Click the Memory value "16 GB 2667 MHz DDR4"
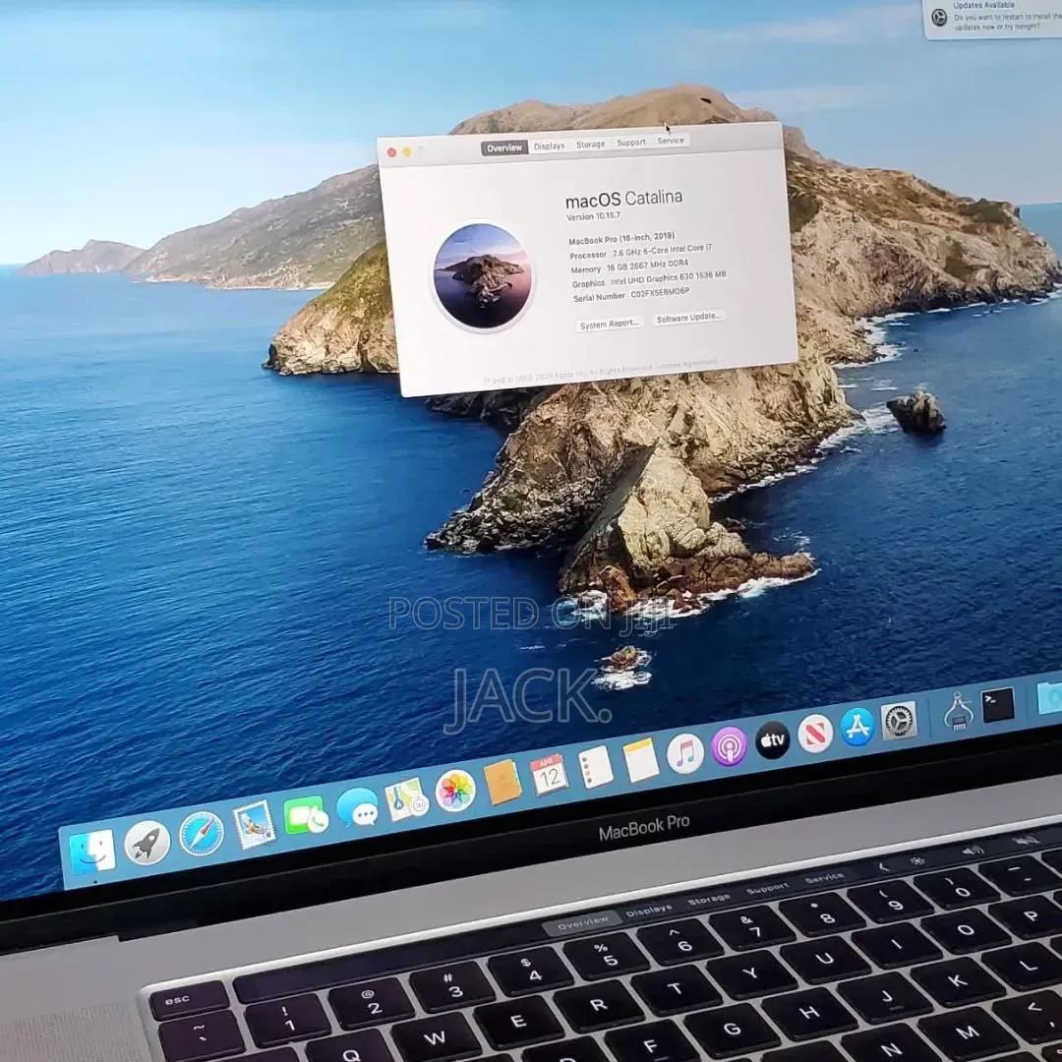Viewport: 1062px width, 1062px height. pos(647,265)
